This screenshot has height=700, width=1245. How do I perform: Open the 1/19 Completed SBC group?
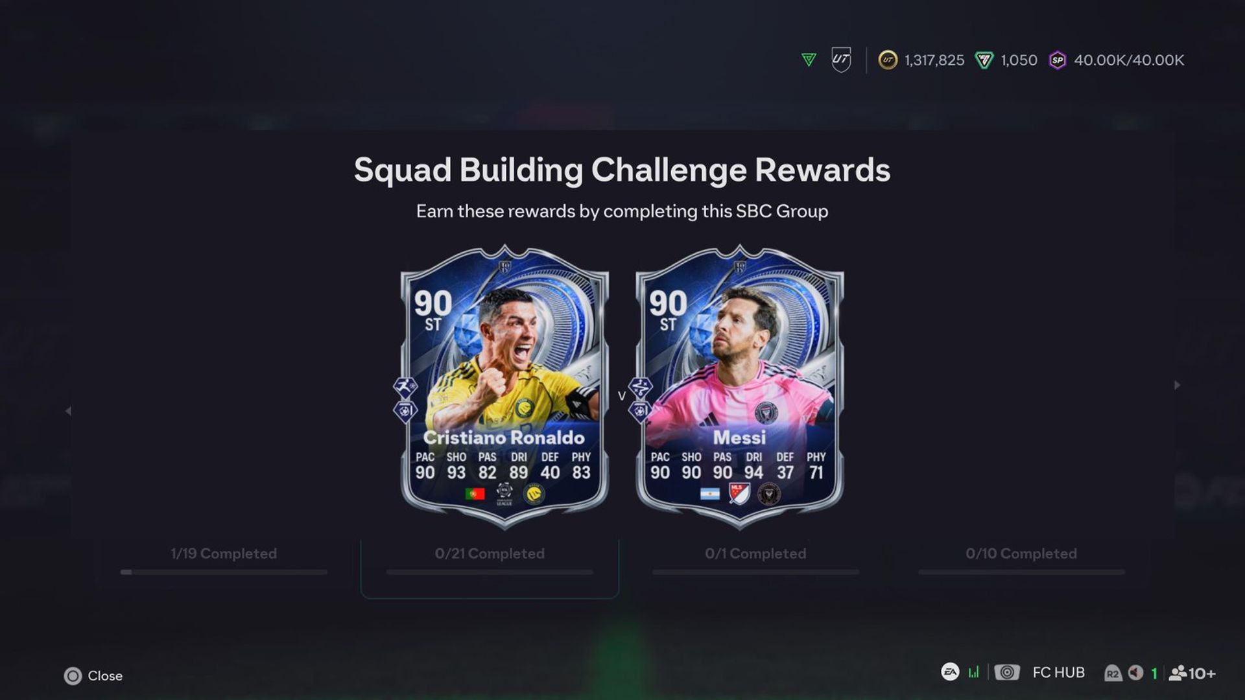click(224, 563)
